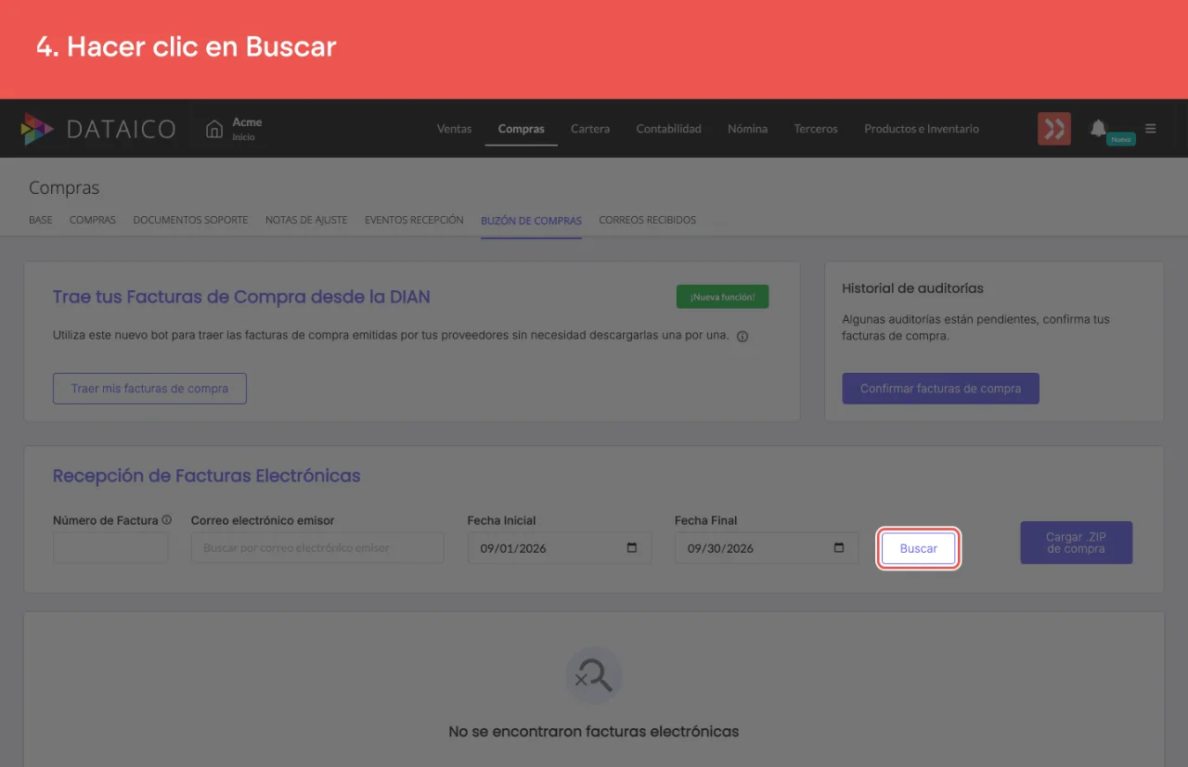Focus the Correo electrónico emisor field

click(317, 547)
